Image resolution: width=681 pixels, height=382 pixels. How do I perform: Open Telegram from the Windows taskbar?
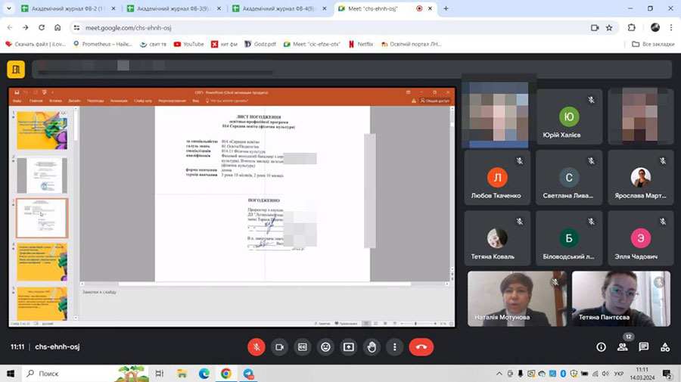point(248,374)
